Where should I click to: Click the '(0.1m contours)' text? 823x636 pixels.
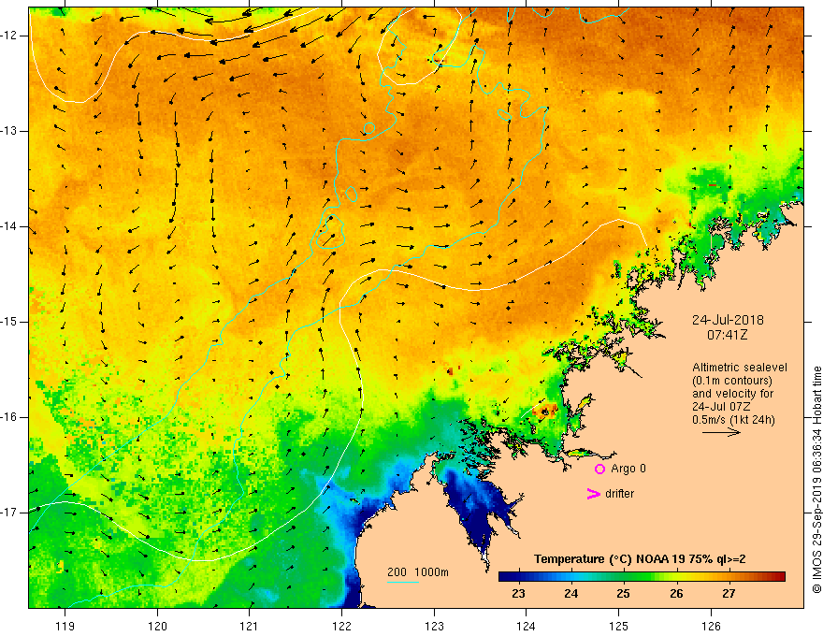pyautogui.click(x=731, y=381)
